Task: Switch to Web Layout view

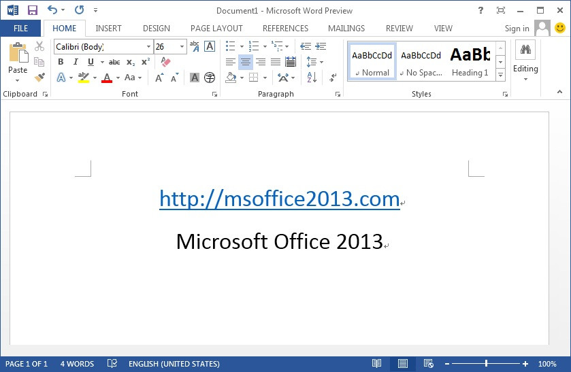Action: coord(429,363)
